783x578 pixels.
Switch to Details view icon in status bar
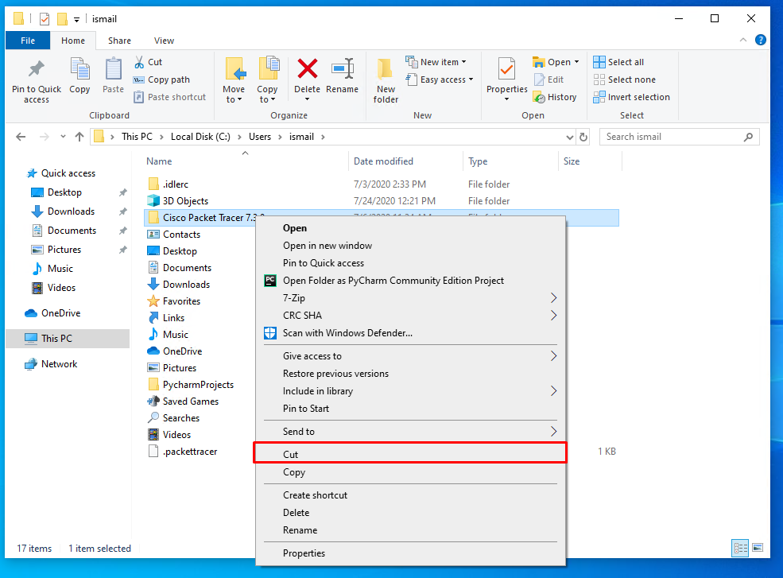[x=740, y=548]
